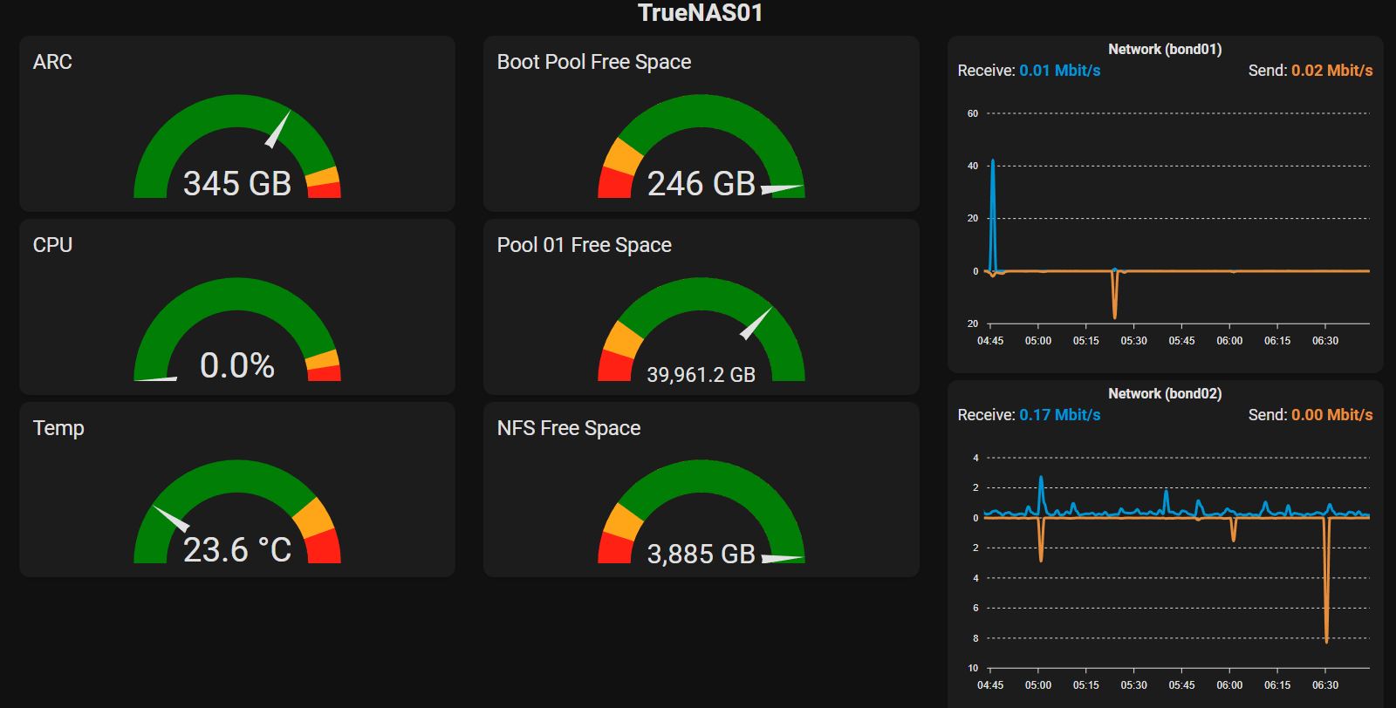Click the orange zone of the CPU gauge
1396x708 pixels.
pos(323,358)
